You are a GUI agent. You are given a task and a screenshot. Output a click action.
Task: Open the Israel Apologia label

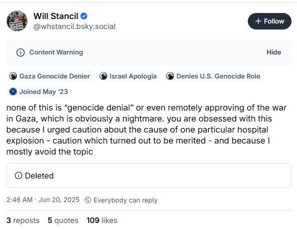[x=129, y=76]
